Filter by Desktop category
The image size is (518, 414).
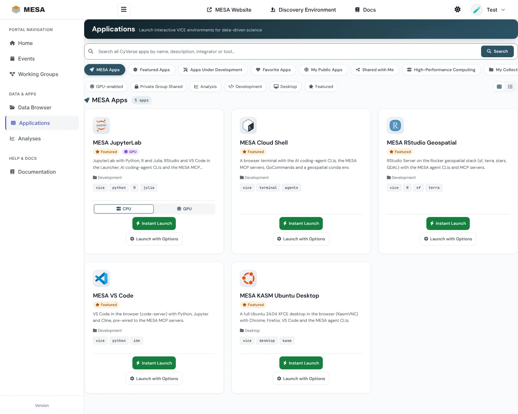(x=286, y=87)
